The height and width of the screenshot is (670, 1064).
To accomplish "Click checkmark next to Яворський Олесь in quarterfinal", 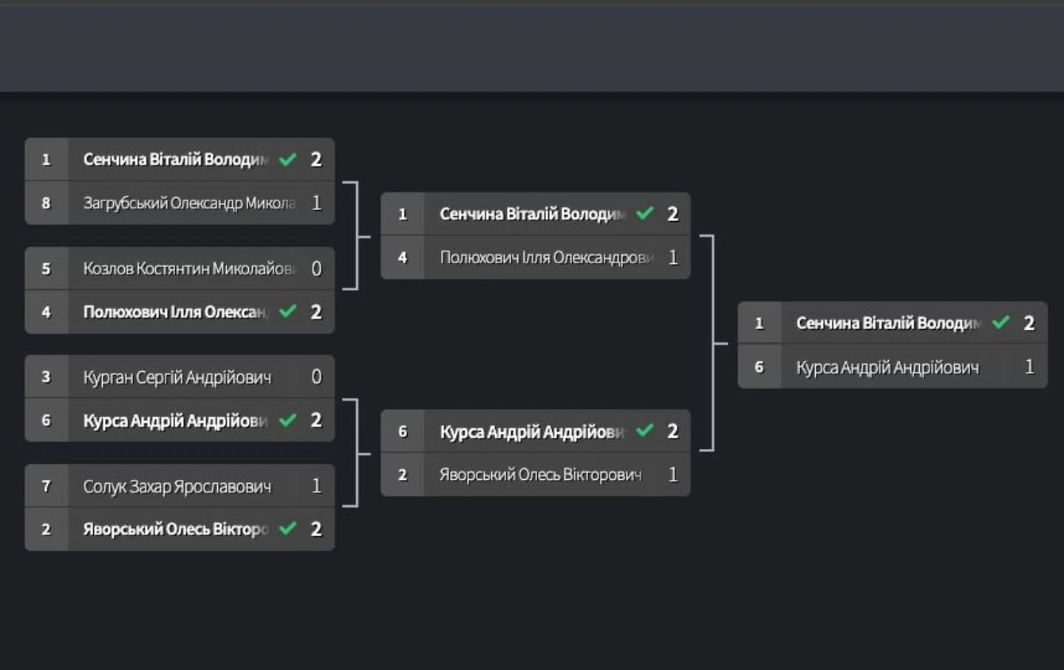I will pos(287,529).
